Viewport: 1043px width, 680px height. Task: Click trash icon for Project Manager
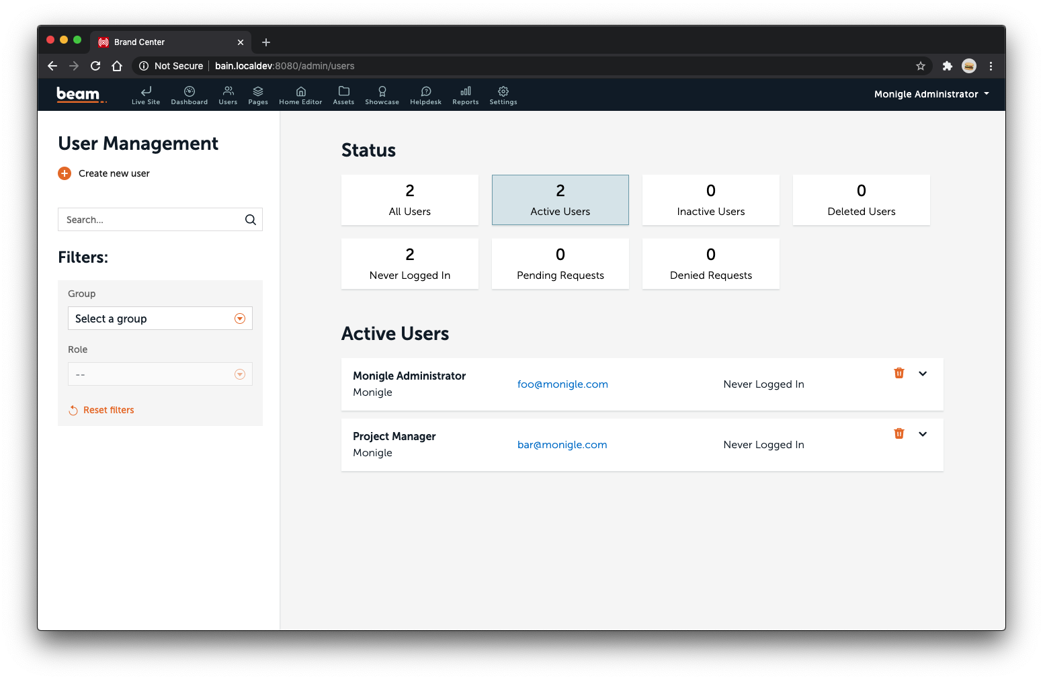pyautogui.click(x=899, y=433)
